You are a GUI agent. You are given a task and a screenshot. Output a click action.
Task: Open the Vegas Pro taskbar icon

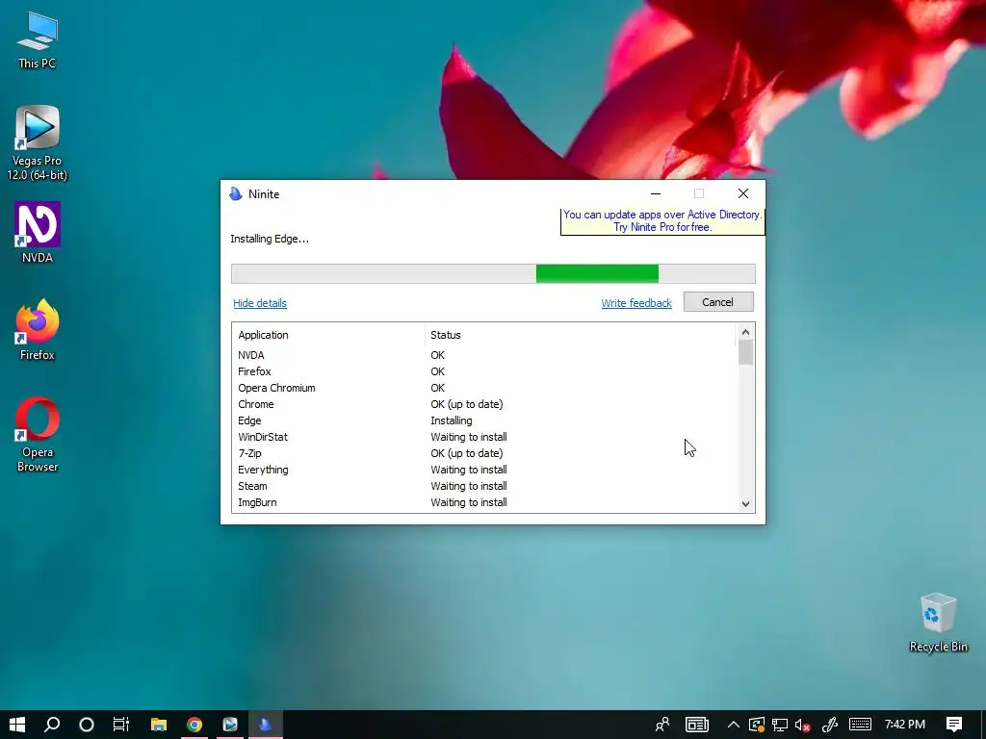(230, 725)
